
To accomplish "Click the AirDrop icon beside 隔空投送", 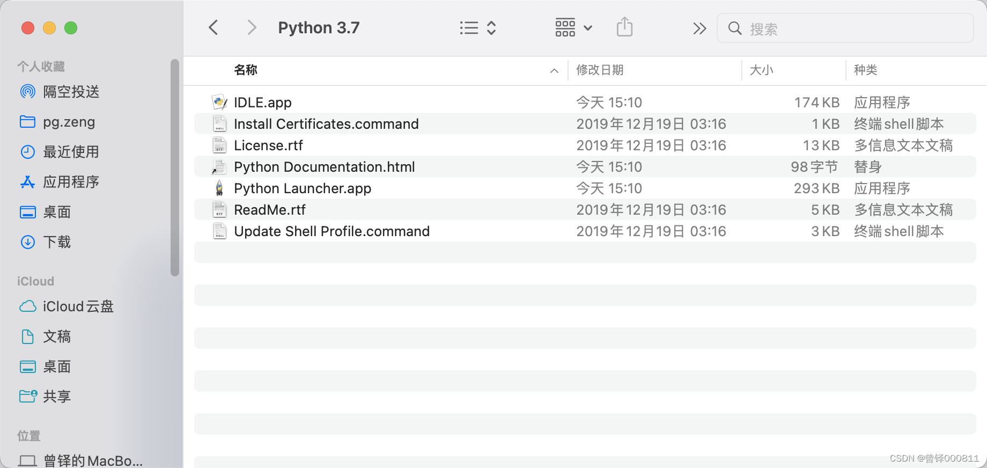I will pos(28,92).
